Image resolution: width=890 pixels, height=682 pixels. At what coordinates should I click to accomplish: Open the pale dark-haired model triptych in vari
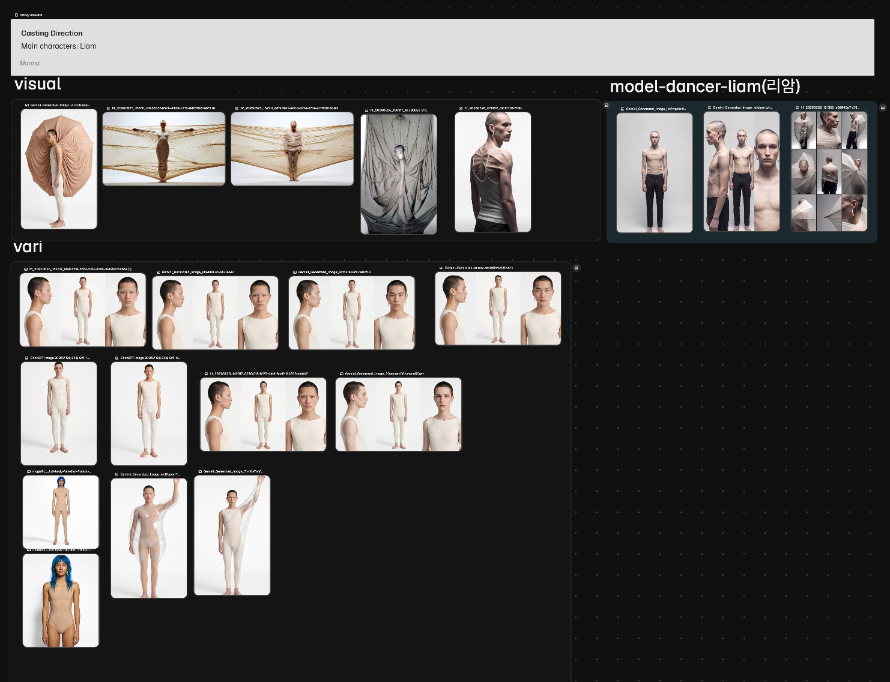click(x=399, y=414)
